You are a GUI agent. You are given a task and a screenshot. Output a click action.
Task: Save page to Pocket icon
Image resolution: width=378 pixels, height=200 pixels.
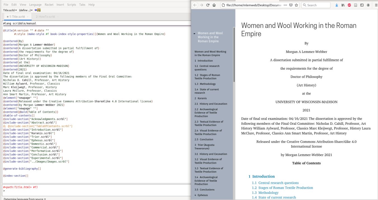[x=291, y=5]
